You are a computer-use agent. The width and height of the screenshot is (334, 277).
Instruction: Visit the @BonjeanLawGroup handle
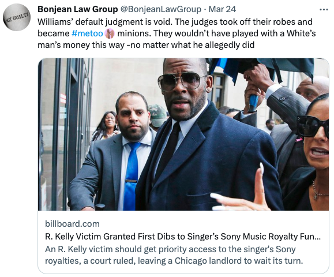tap(161, 9)
